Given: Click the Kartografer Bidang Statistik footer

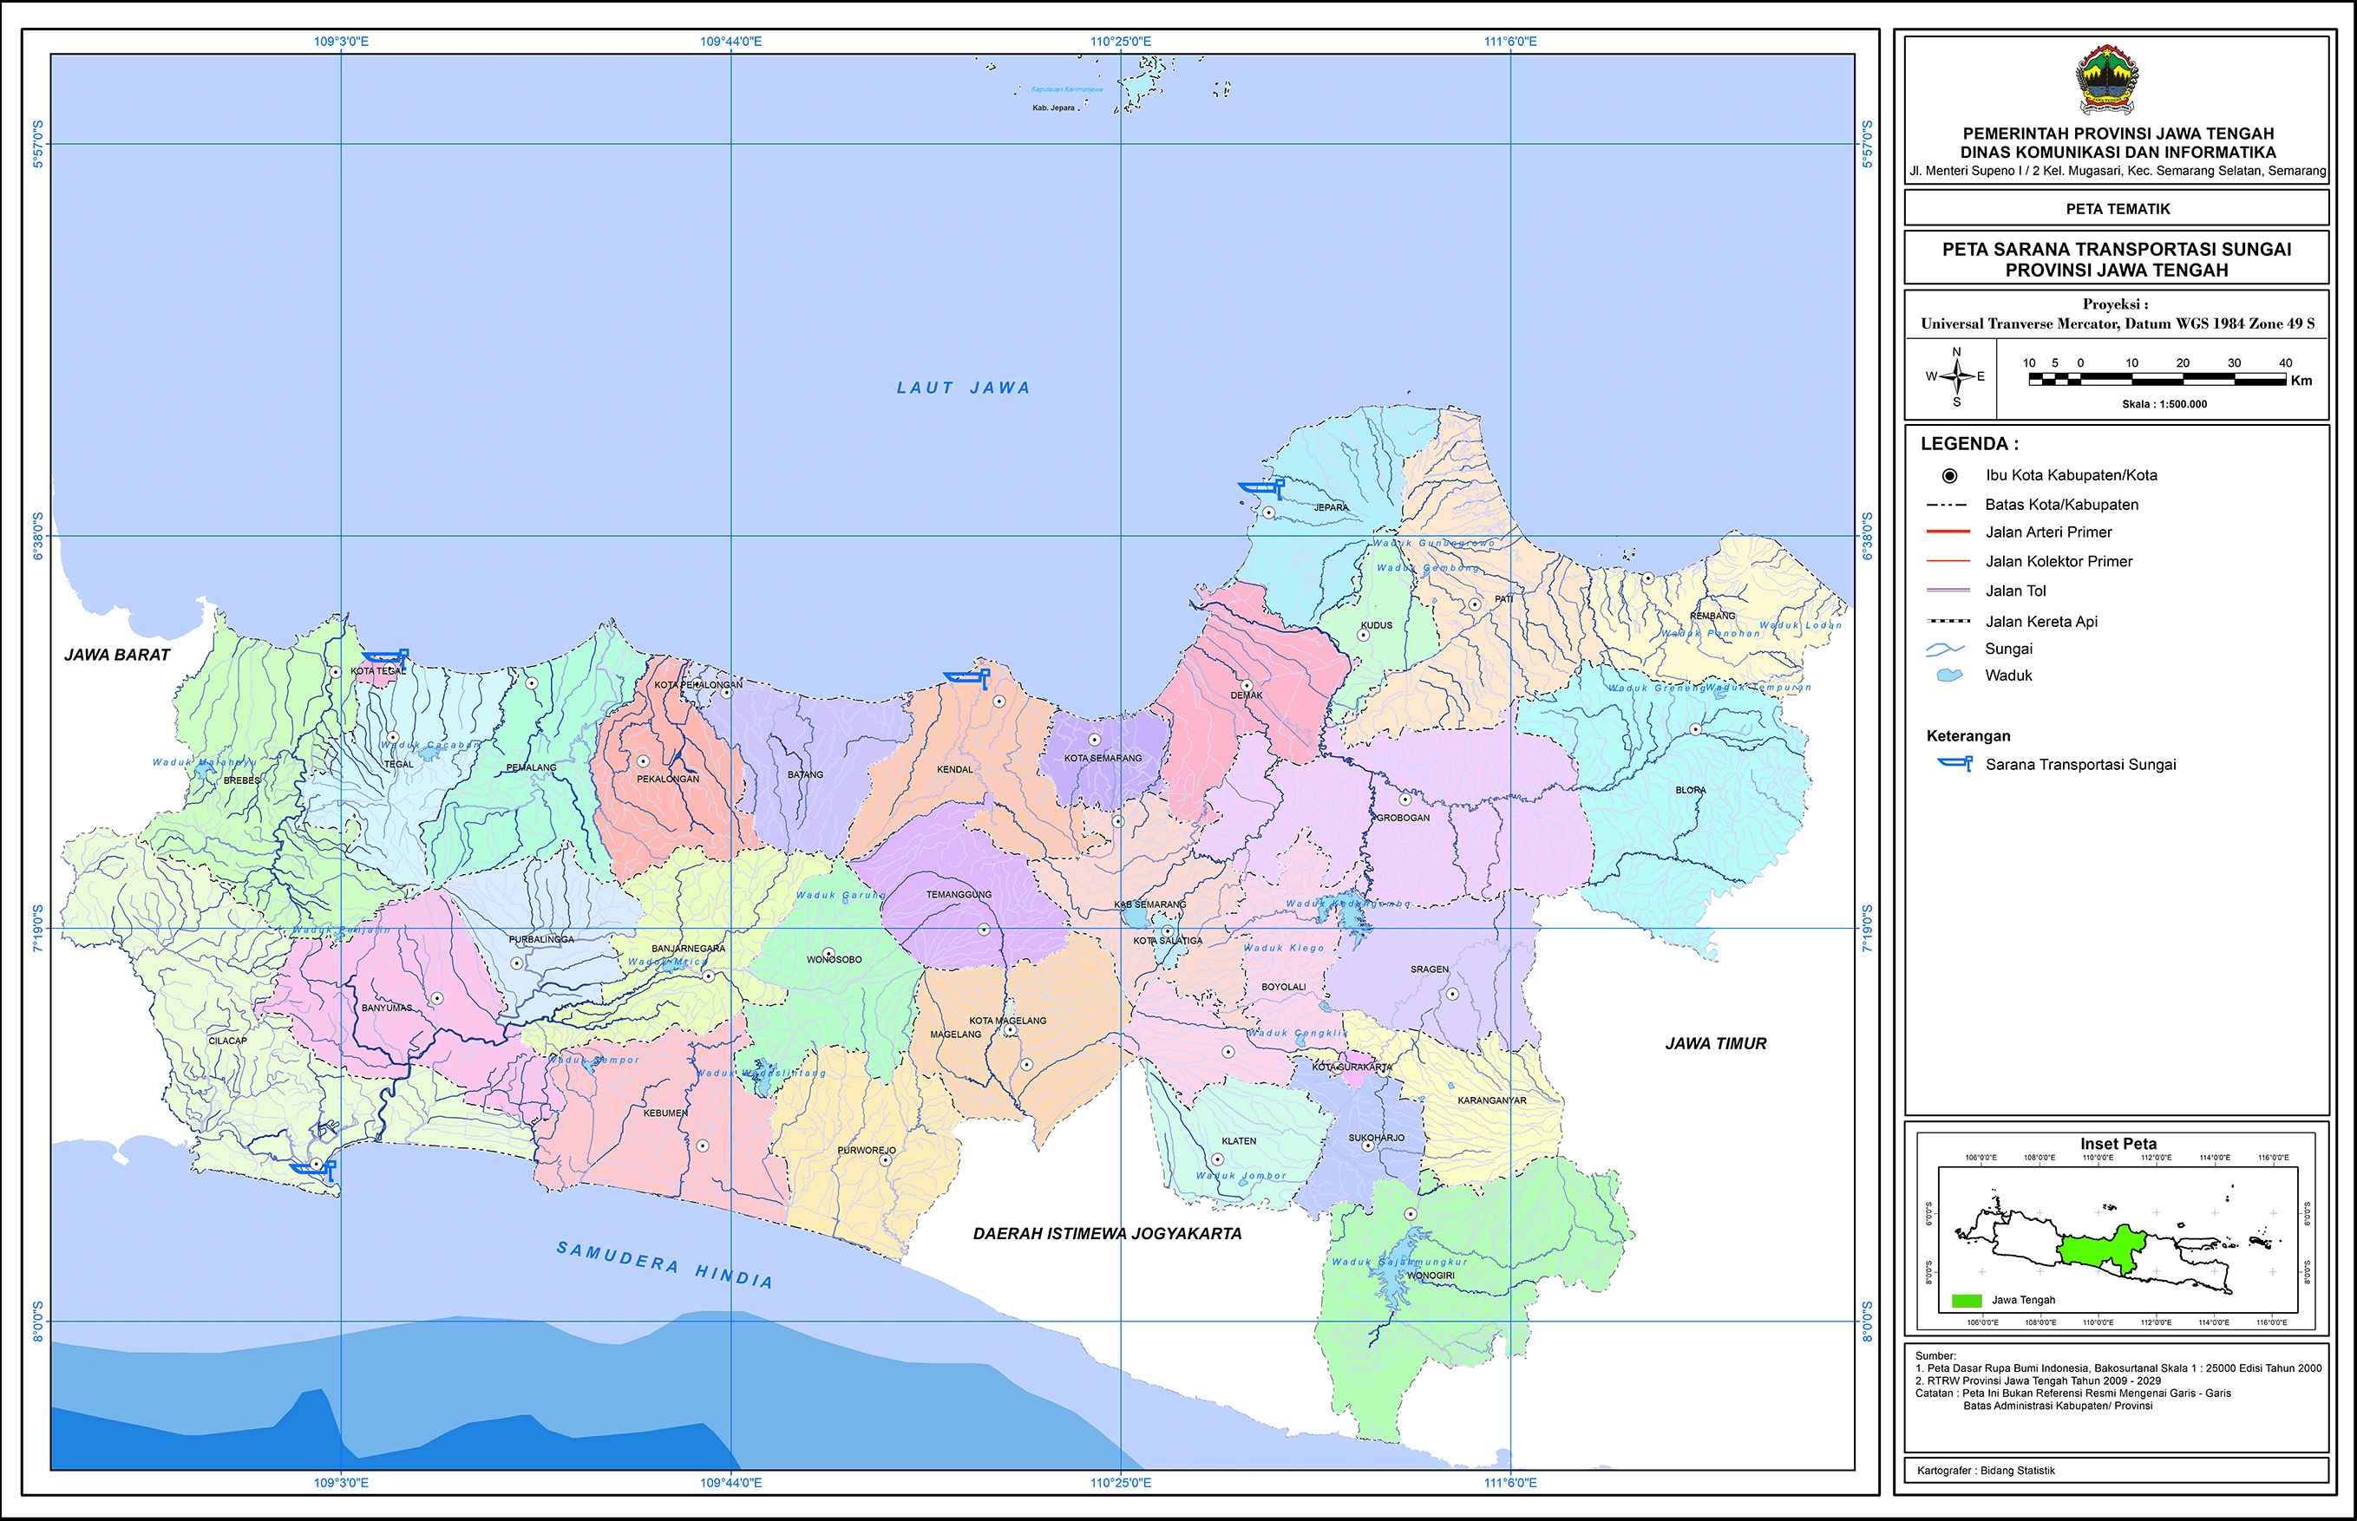Looking at the screenshot, I should (x=1986, y=1471).
